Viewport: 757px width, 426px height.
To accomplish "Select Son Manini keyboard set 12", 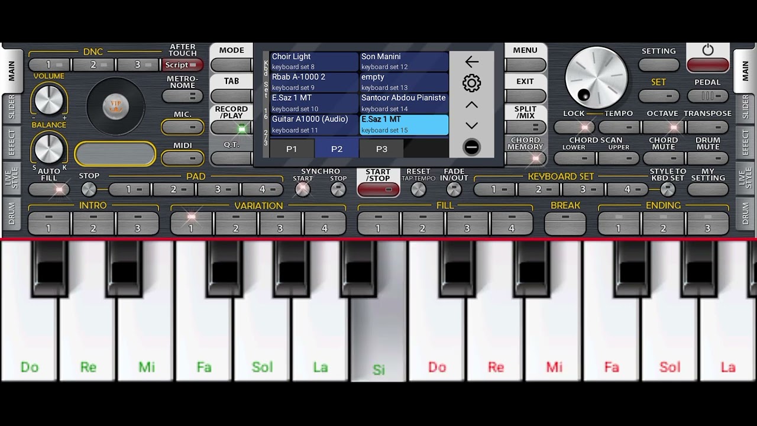I will pyautogui.click(x=404, y=62).
